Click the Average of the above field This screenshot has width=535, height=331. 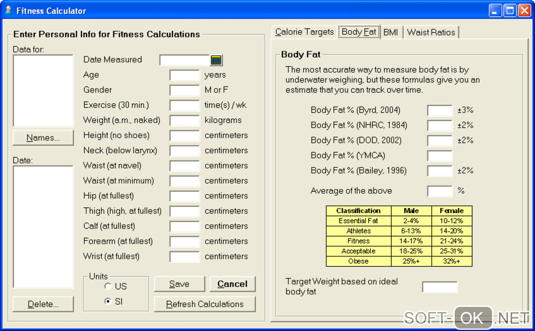pos(440,191)
